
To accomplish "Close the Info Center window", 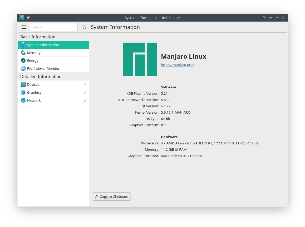I will [x=283, y=18].
